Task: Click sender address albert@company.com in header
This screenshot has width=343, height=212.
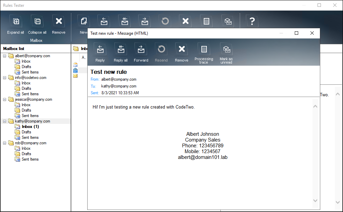Action: (119, 79)
